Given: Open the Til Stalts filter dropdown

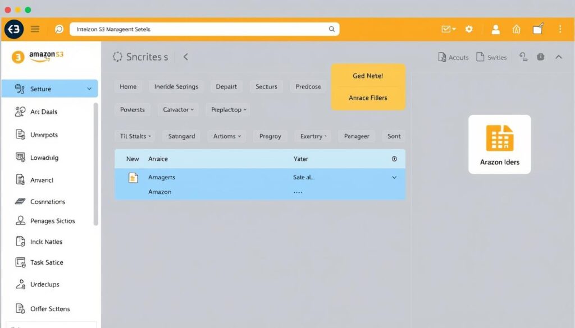Looking at the screenshot, I should pos(135,136).
